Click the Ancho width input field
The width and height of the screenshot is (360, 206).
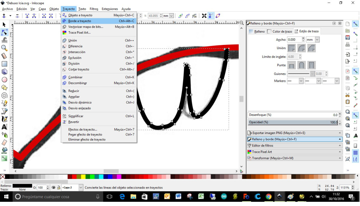coord(295,40)
